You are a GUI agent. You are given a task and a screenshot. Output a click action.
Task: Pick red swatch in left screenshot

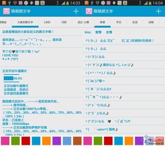click(x=26, y=141)
